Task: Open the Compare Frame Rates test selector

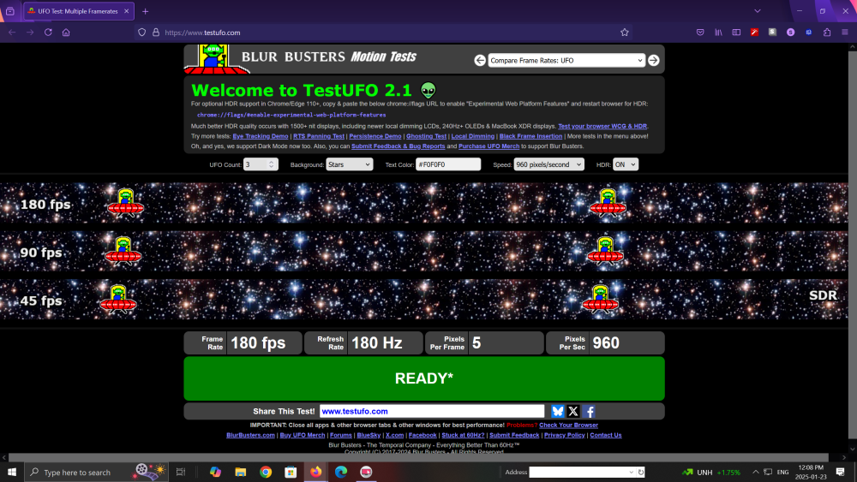Action: (x=566, y=61)
